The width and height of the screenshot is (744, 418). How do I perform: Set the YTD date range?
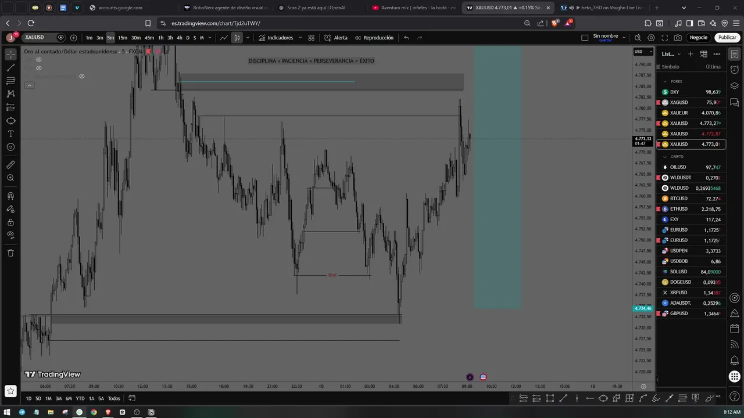click(80, 398)
